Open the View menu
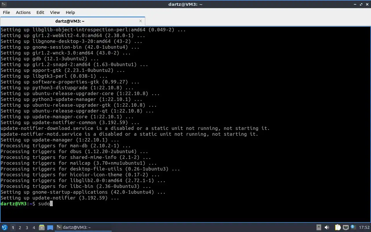This screenshot has width=371, height=232. [x=55, y=12]
